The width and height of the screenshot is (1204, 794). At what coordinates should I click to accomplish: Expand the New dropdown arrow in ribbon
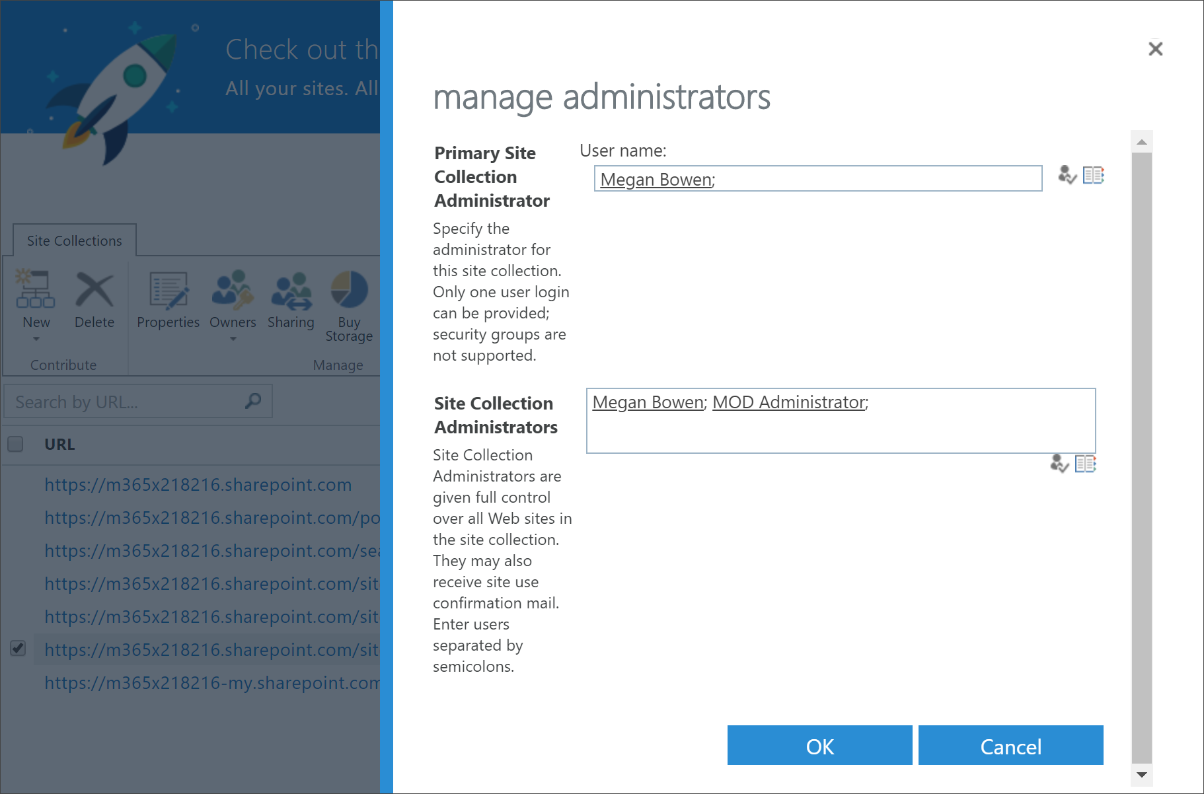[36, 339]
